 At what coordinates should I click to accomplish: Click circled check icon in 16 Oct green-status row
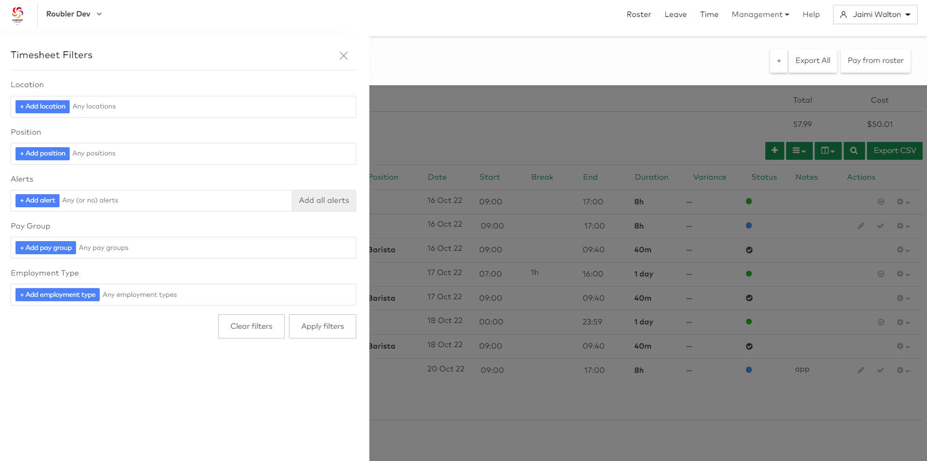(881, 202)
